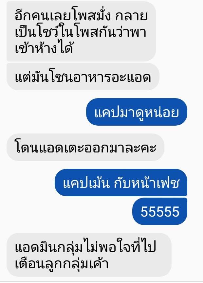Select the blue bubble แคปมาดูหน่อย
This screenshot has height=283, width=203.
click(x=137, y=112)
